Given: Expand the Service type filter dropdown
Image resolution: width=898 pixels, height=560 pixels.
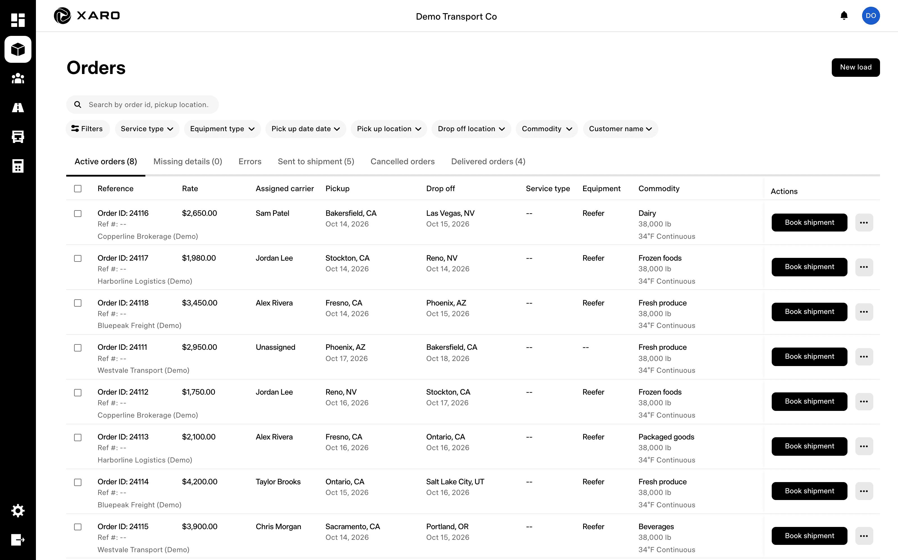Looking at the screenshot, I should coord(147,129).
